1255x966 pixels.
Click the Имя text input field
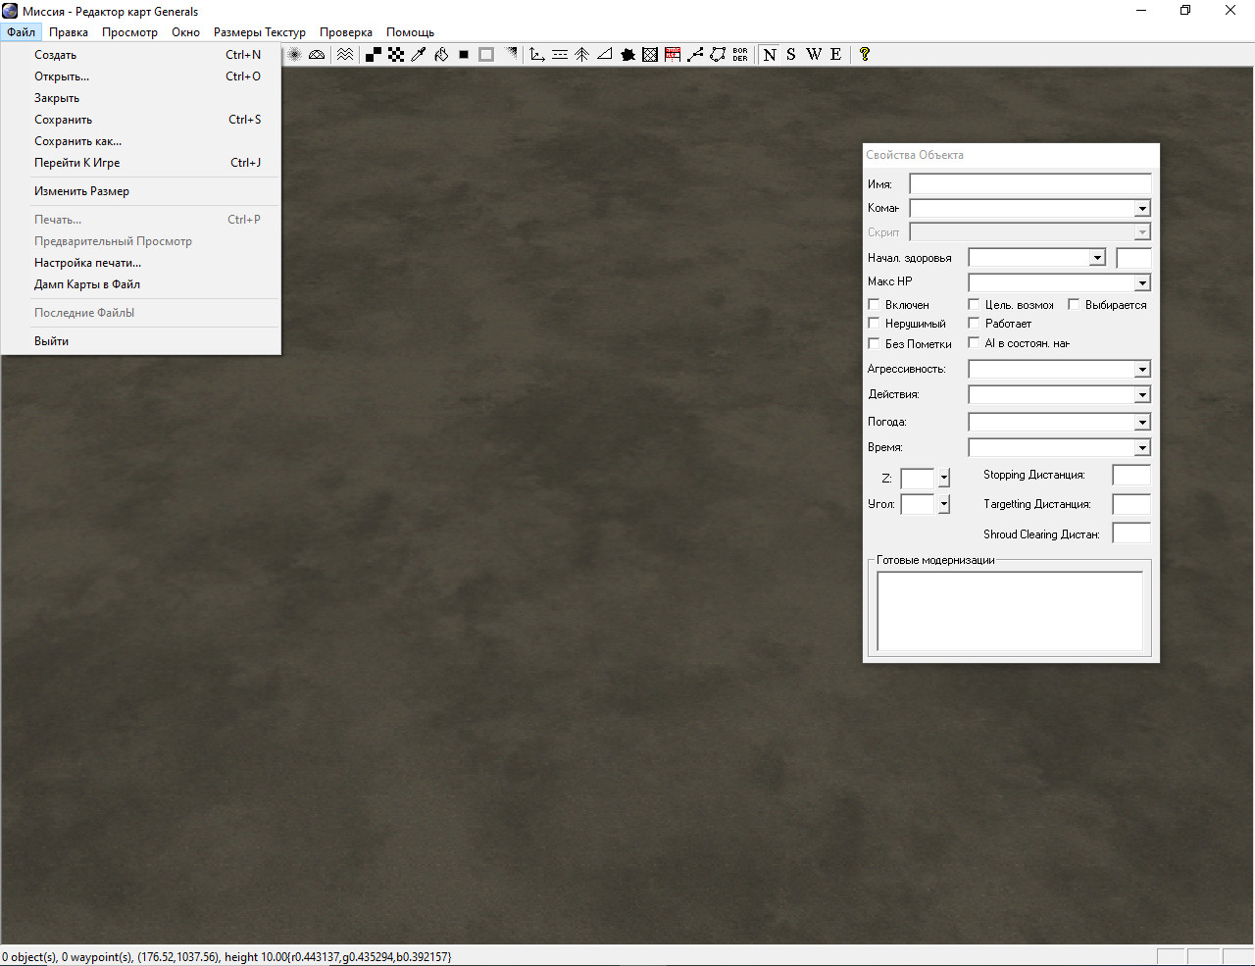click(x=1029, y=184)
